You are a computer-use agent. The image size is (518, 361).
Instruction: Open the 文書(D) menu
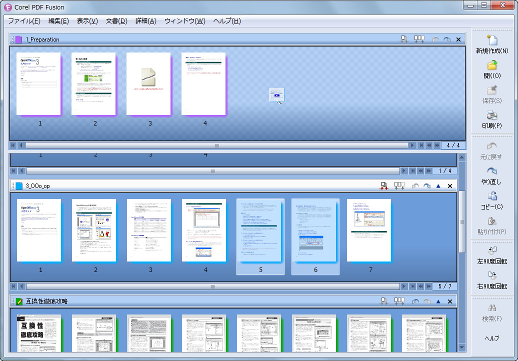(116, 21)
